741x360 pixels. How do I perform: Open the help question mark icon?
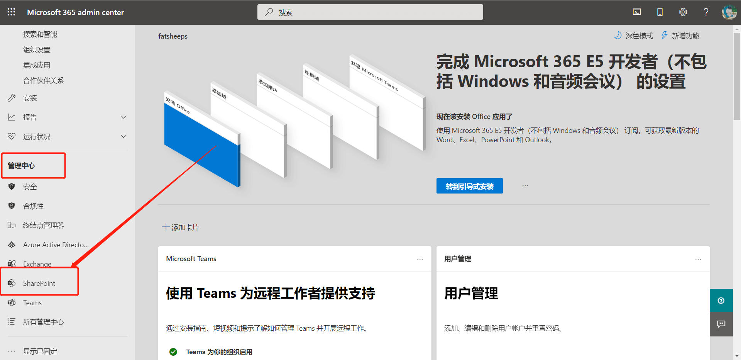(x=706, y=12)
